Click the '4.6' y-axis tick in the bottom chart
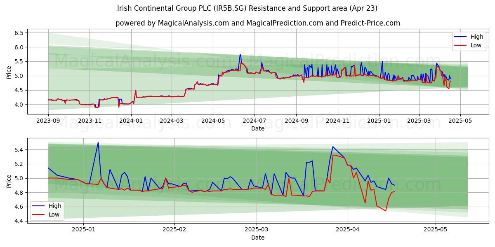 pos(19,207)
